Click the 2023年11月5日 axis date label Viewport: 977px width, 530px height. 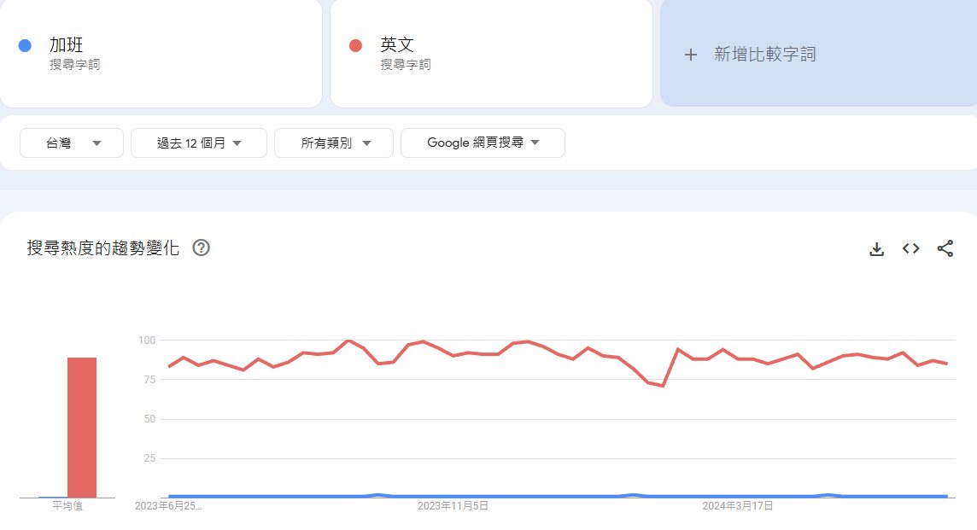[x=453, y=506]
